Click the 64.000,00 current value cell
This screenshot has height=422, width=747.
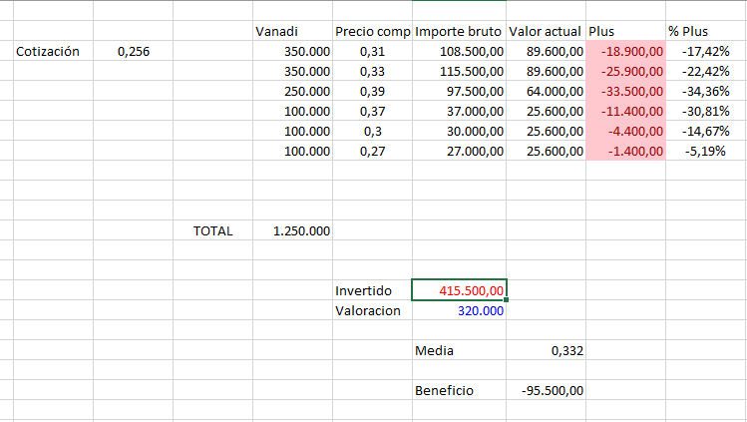pyautogui.click(x=546, y=91)
